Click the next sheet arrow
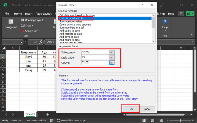 point(13,114)
